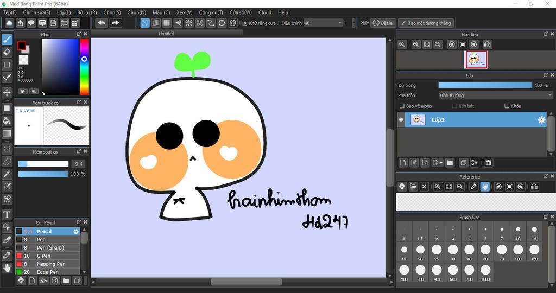Select the Mapping Pen brush
The image size is (556, 293).
click(48, 264)
